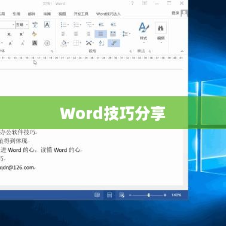Switch to the 邮件 tab
This screenshot has height=226, width=226.
click(32, 14)
